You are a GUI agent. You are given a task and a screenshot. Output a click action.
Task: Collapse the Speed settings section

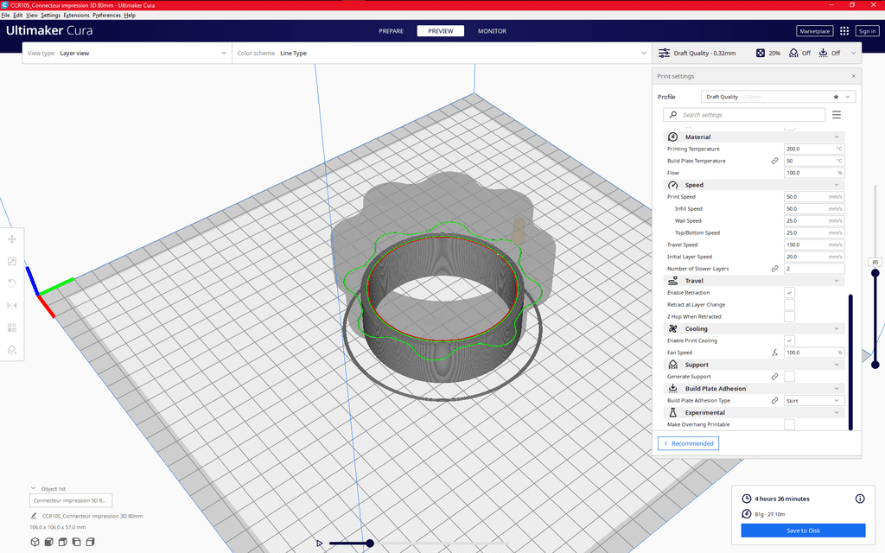click(x=754, y=185)
